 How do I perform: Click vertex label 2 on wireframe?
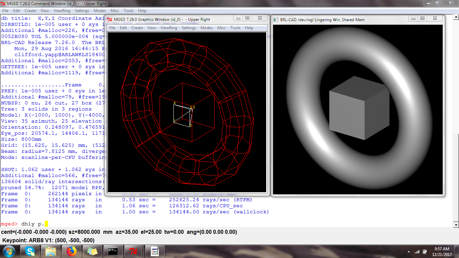(x=191, y=126)
